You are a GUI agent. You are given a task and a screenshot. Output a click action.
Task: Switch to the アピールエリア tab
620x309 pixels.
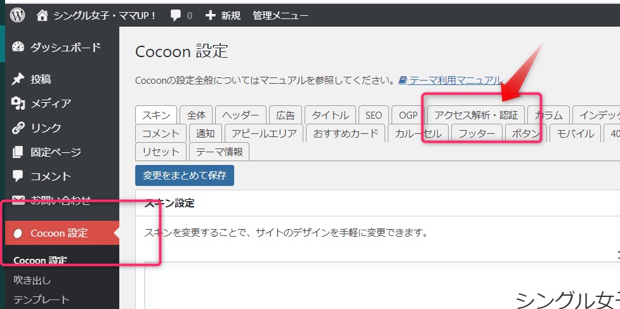264,133
